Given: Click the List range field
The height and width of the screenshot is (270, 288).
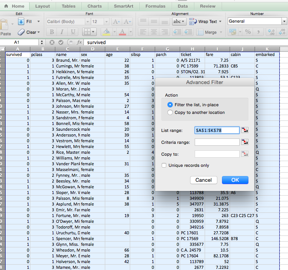Looking at the screenshot, I should point(217,130).
